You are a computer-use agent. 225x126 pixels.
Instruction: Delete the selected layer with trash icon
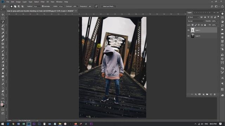[x=215, y=94]
